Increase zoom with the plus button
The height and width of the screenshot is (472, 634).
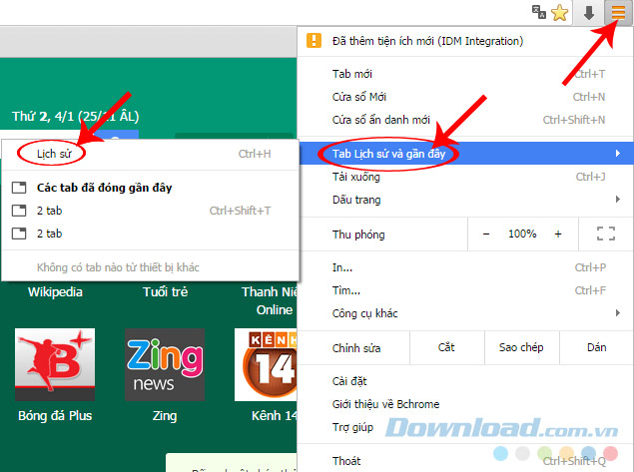pyautogui.click(x=558, y=234)
